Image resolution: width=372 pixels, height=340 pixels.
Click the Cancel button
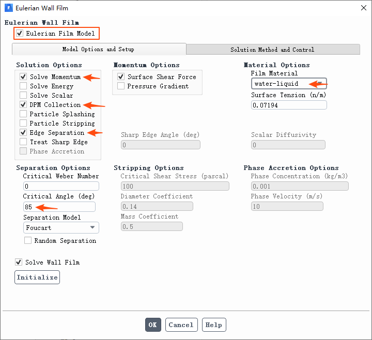tap(181, 325)
